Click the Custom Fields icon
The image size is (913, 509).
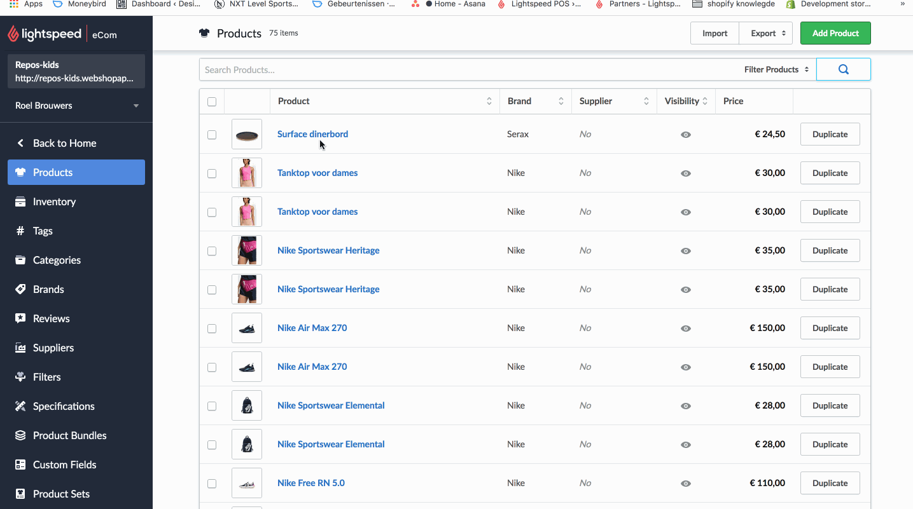[20, 465]
